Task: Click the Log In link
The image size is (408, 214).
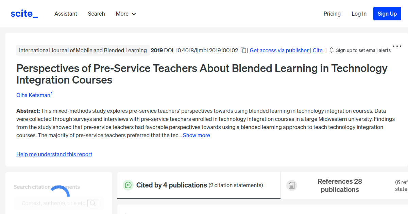Action: (359, 14)
